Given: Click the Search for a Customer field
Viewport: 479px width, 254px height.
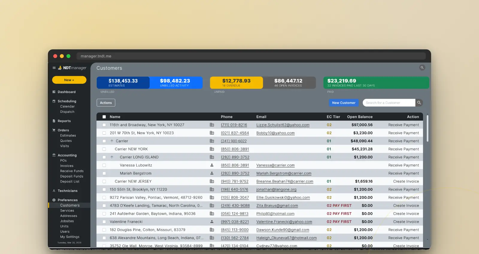Looking at the screenshot, I should point(389,103).
